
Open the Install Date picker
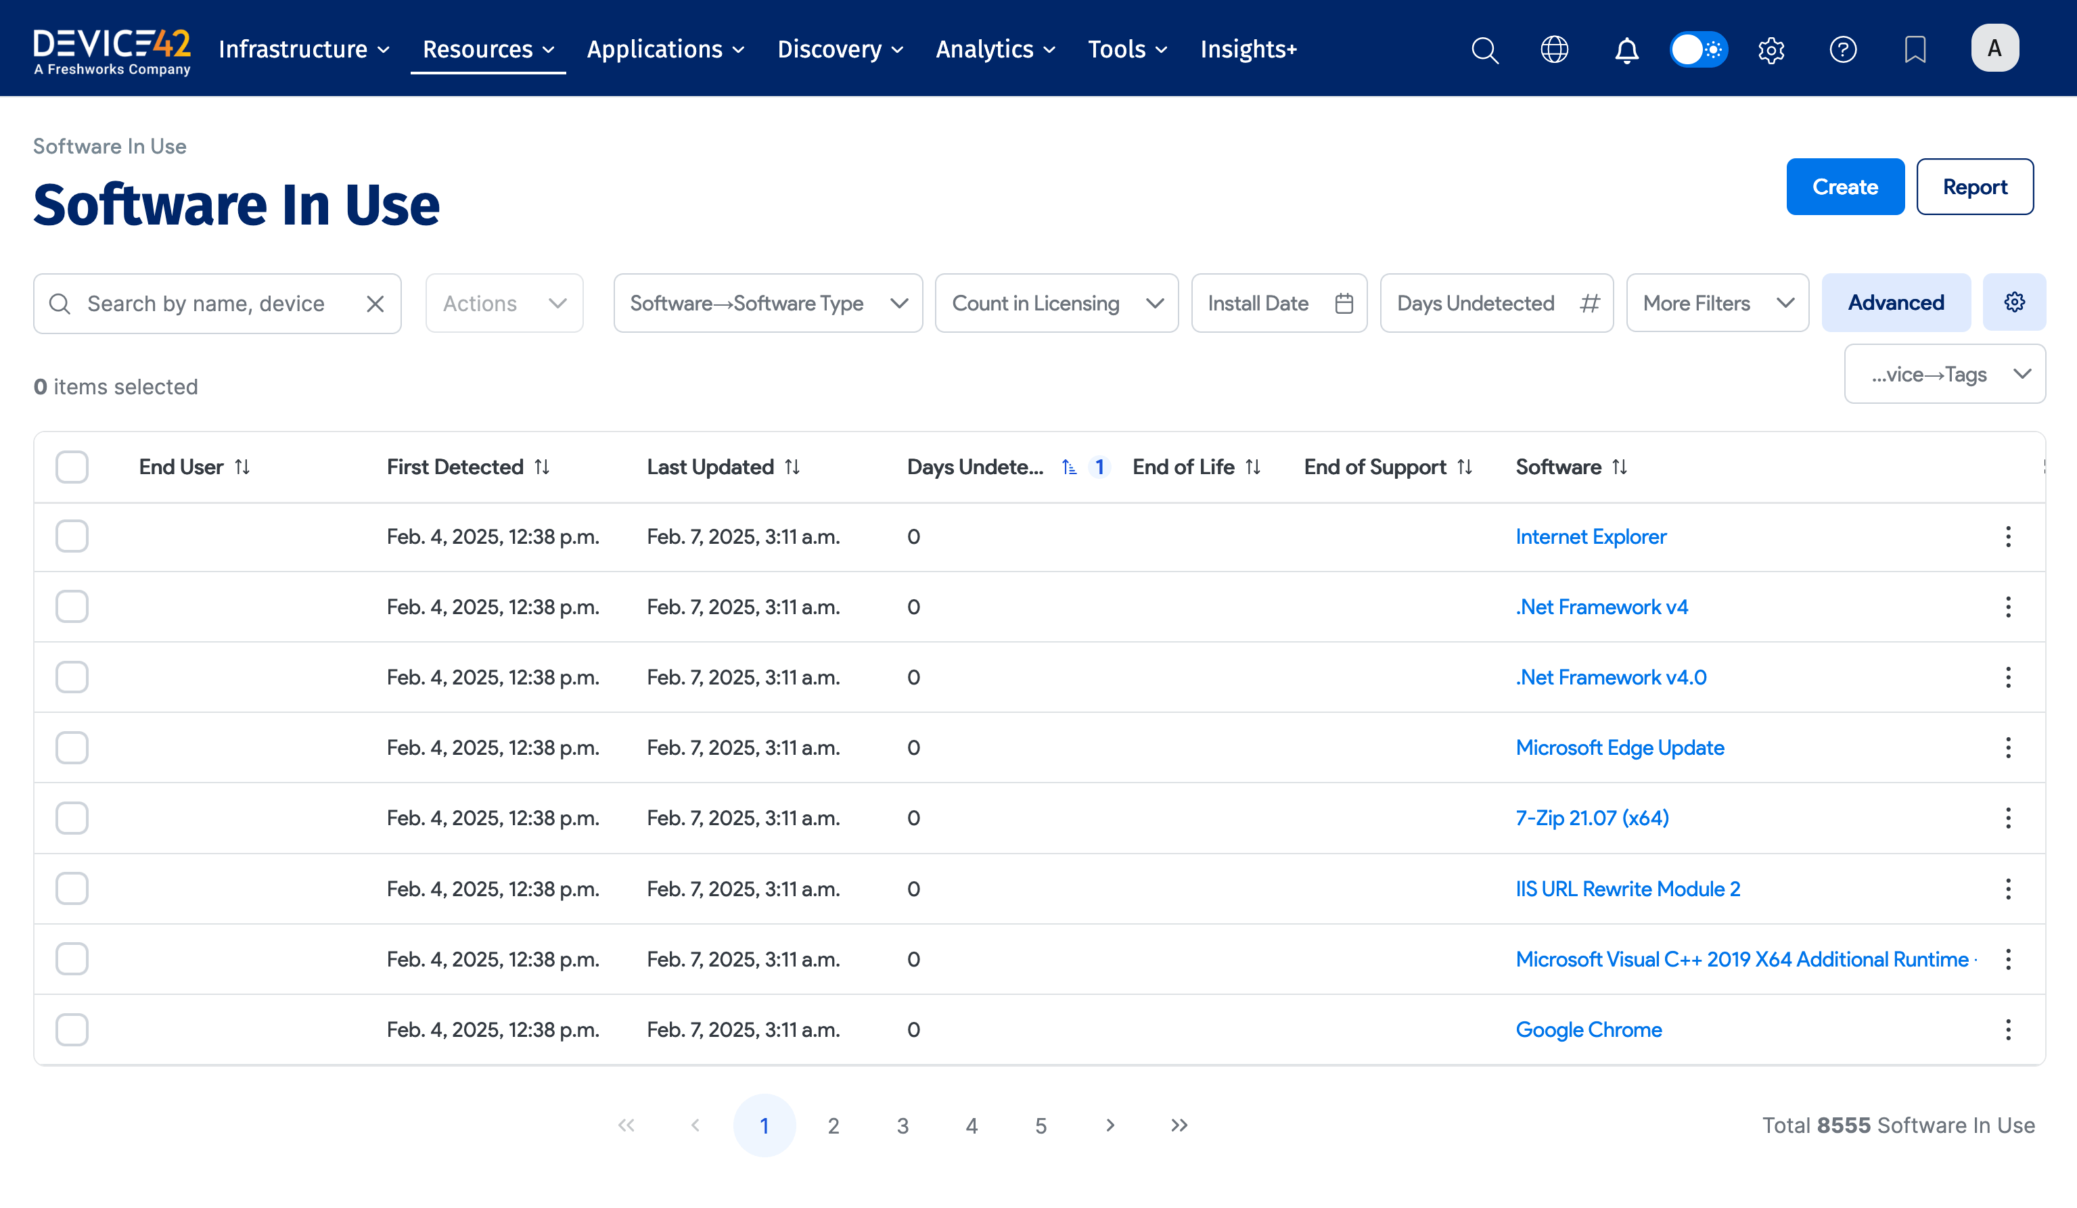tap(1279, 303)
